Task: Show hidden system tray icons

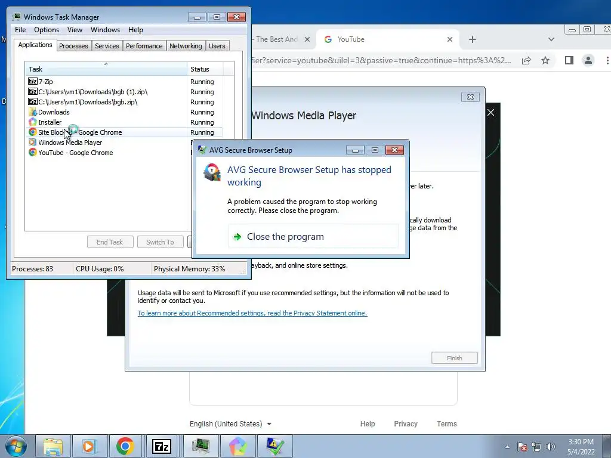Action: pyautogui.click(x=507, y=447)
